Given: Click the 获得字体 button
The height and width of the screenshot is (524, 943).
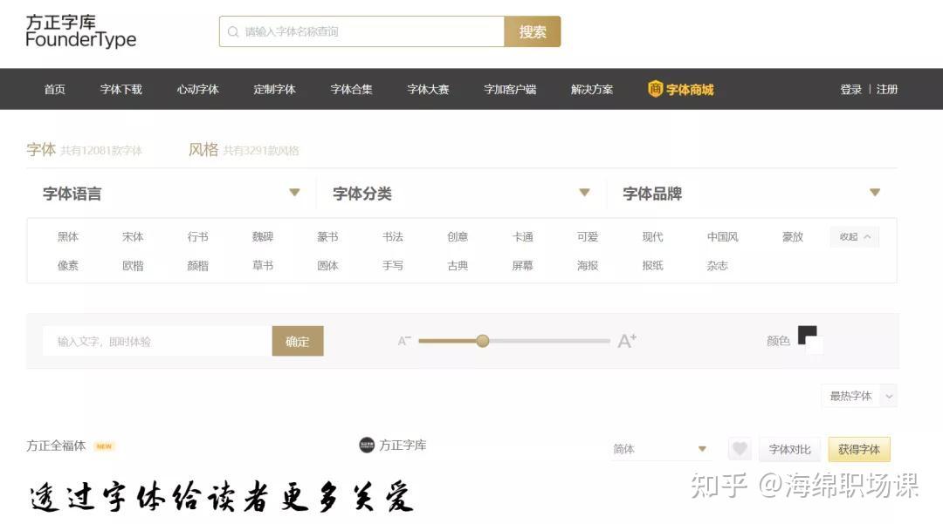Looking at the screenshot, I should click(x=859, y=449).
